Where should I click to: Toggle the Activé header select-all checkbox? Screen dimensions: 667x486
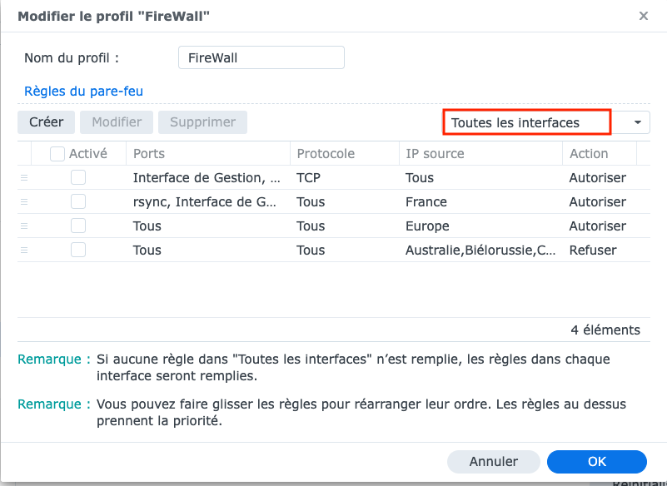tap(57, 153)
